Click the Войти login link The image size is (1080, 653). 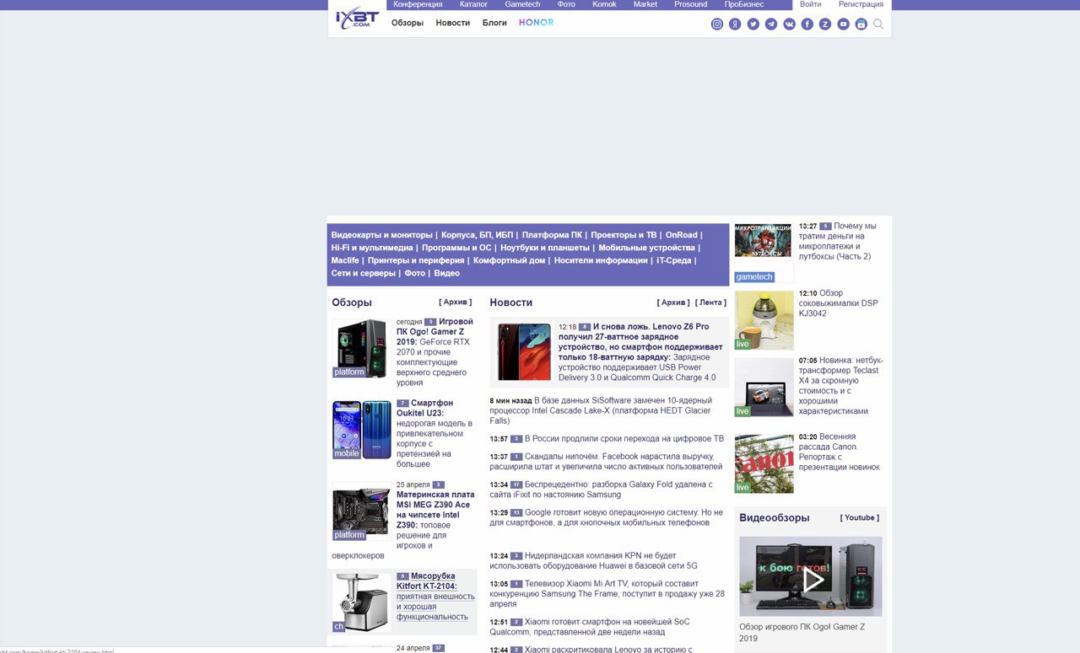tap(811, 4)
